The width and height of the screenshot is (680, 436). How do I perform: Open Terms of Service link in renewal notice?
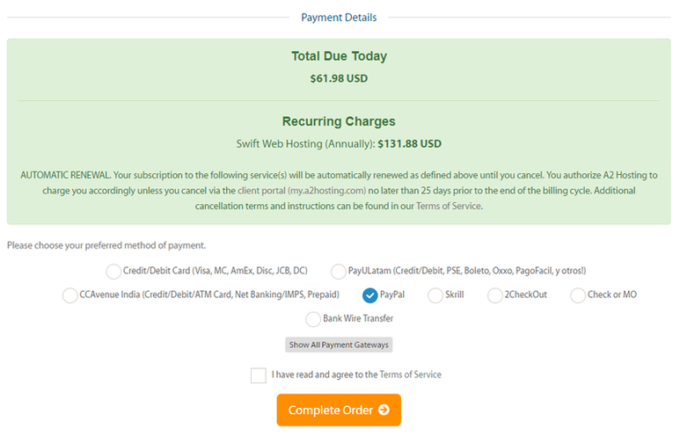pos(450,206)
